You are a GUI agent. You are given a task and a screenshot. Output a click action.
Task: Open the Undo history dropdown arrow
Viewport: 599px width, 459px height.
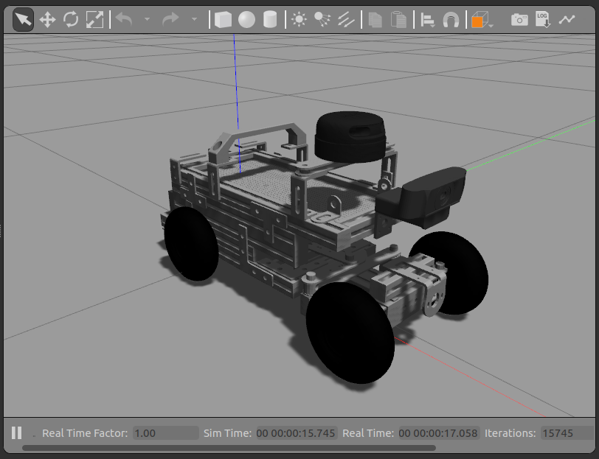click(147, 19)
